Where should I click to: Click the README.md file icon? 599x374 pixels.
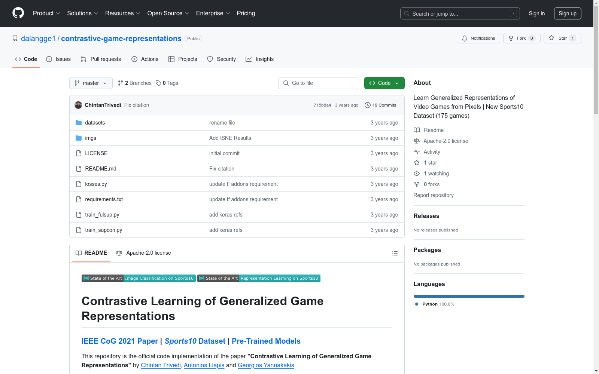pyautogui.click(x=79, y=169)
